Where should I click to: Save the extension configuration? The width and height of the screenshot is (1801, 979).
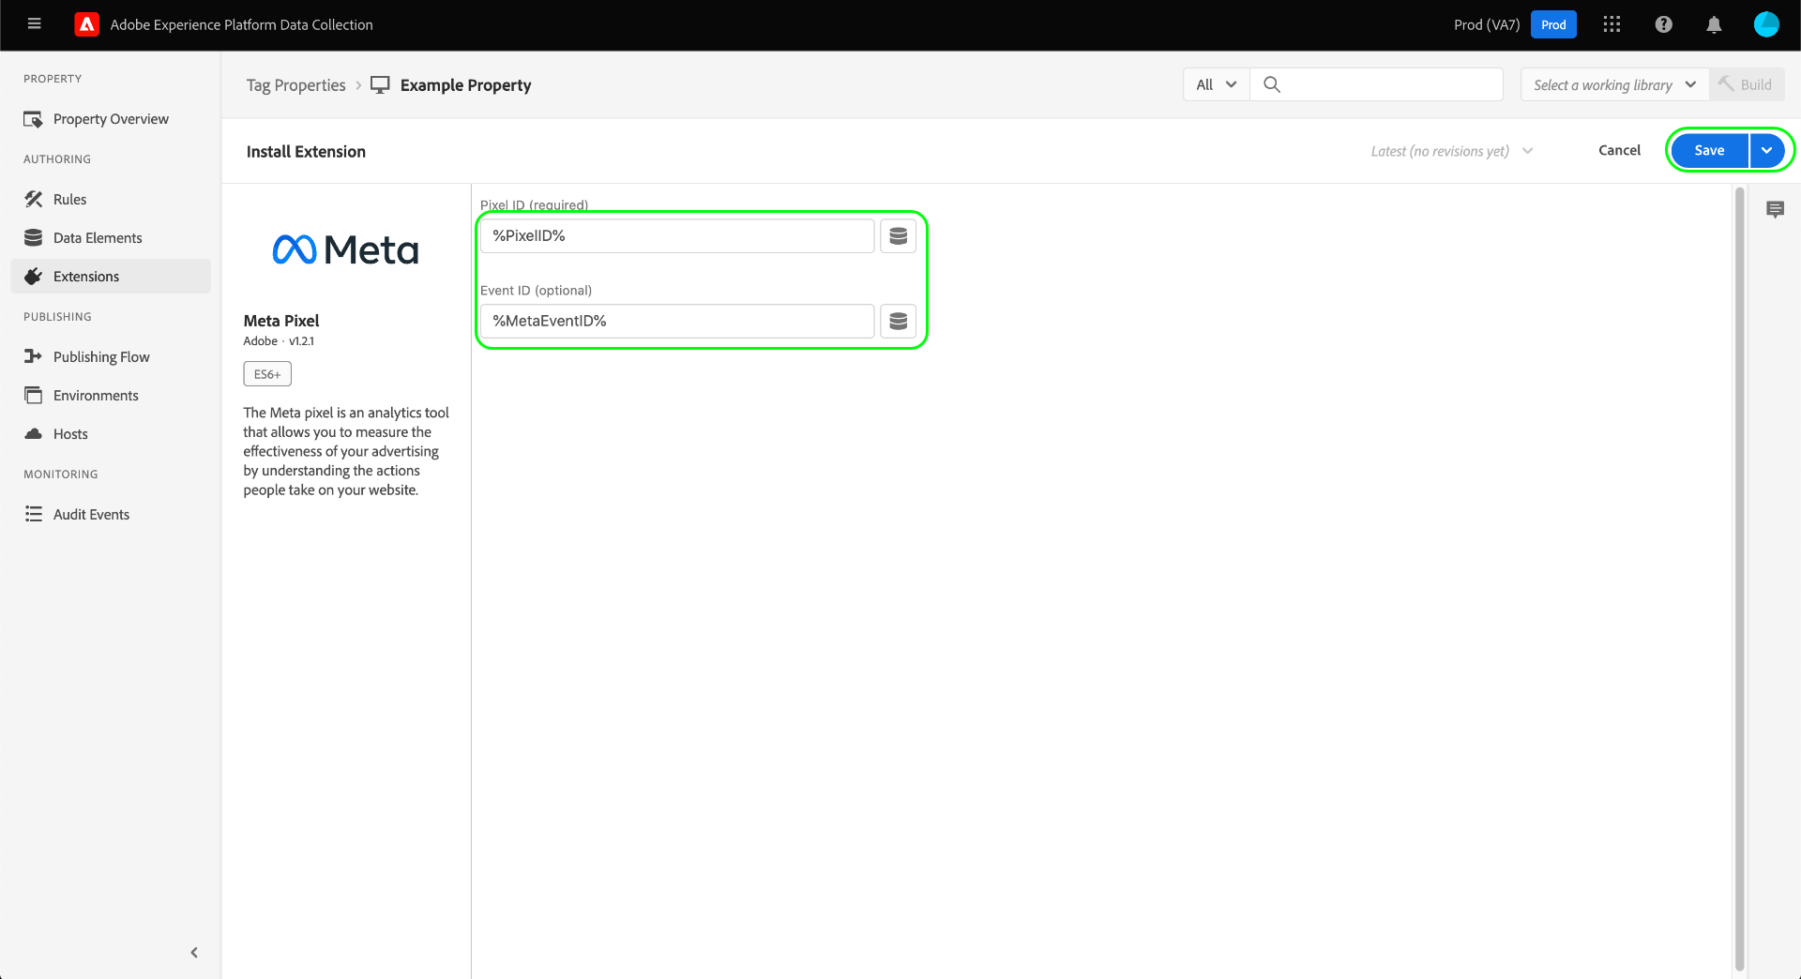1709,150
